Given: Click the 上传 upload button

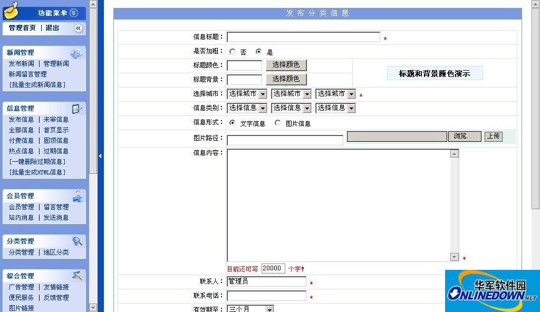Looking at the screenshot, I should (x=494, y=136).
